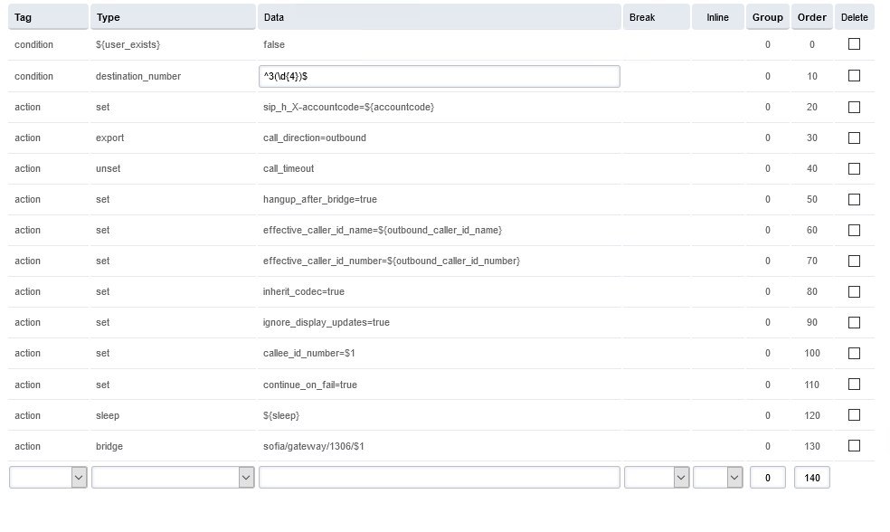Click sip_h_X-accountcode=${accountcode} data text

(x=348, y=107)
